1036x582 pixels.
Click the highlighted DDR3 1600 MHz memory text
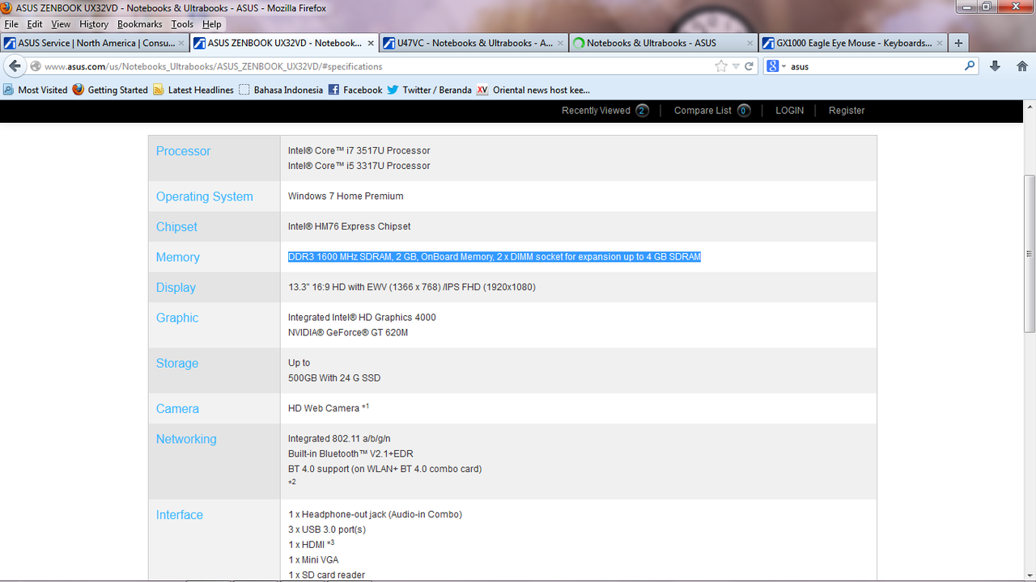[x=495, y=257]
